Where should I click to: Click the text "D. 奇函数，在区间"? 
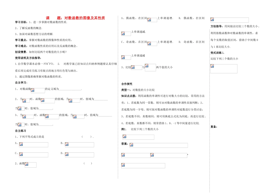(x=191, y=42)
